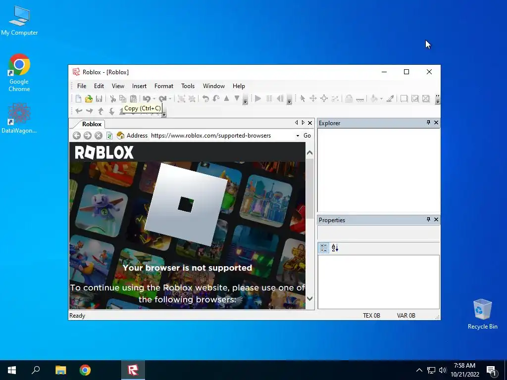Select the Paint bucket fill tool
The width and height of the screenshot is (507, 380).
pos(374,98)
